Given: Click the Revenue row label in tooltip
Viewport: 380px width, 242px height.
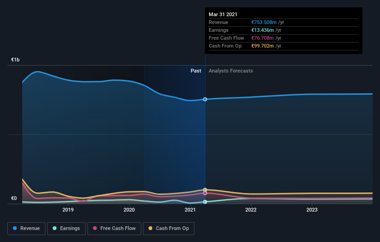Looking at the screenshot, I should click(218, 22).
